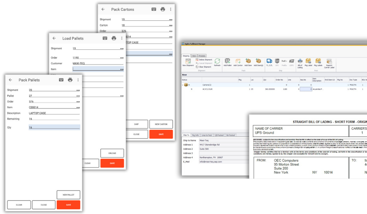The width and height of the screenshot is (367, 214).
Task: Click the Refresh icon in Shipment group
Action: coord(217,62)
